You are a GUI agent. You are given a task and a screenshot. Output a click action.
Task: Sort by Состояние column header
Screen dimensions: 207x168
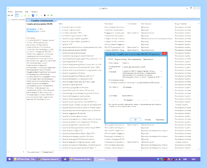[x=132, y=24]
